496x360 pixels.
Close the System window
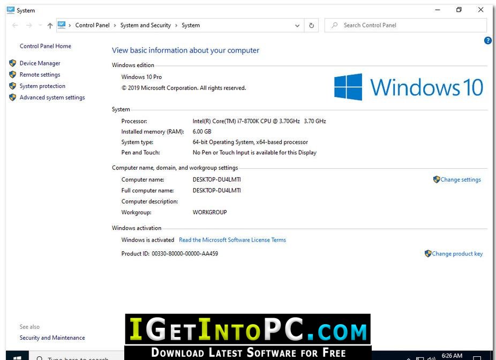[x=480, y=10]
